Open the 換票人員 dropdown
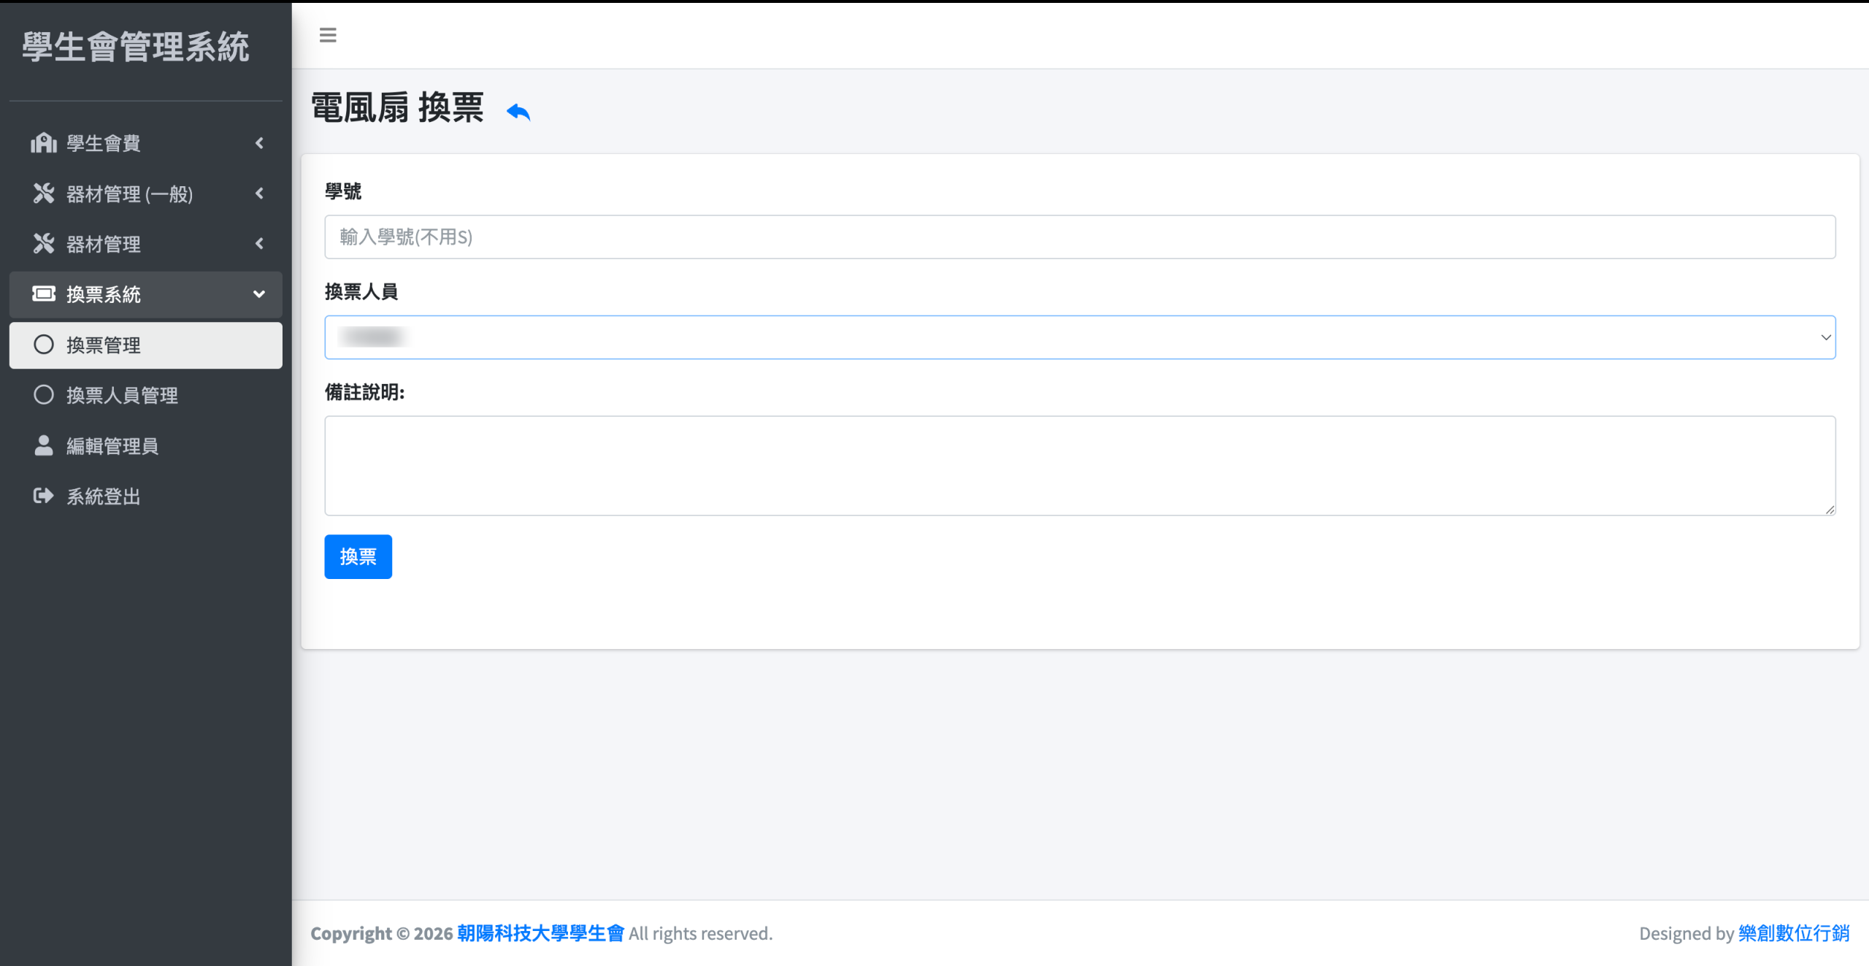 point(1079,337)
